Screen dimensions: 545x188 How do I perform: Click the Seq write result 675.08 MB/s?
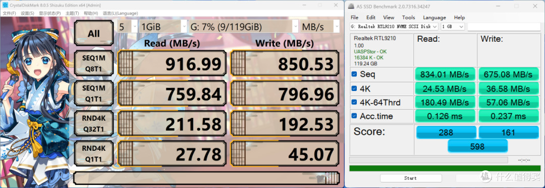(509, 74)
